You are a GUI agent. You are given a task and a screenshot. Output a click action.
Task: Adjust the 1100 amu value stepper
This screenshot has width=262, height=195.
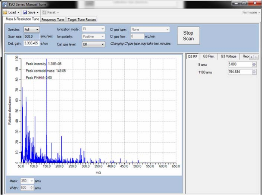[x=254, y=72]
